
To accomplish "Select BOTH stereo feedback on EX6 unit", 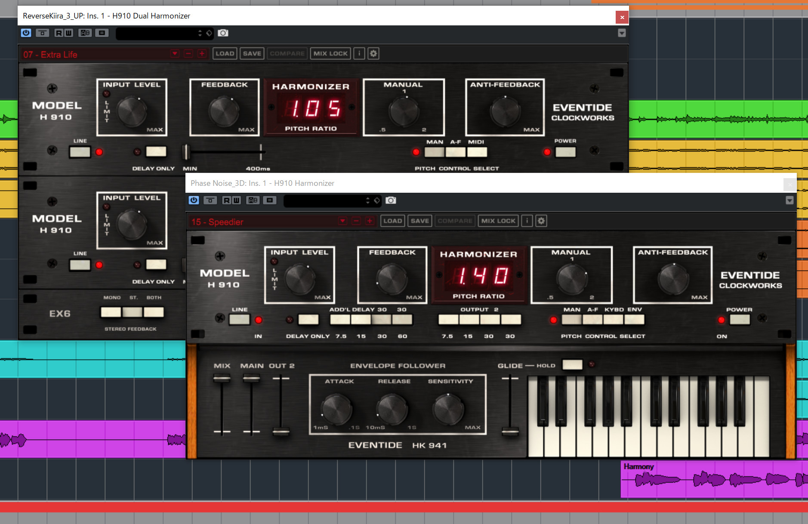I will 154,312.
